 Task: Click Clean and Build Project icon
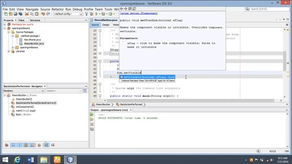pos(91,14)
